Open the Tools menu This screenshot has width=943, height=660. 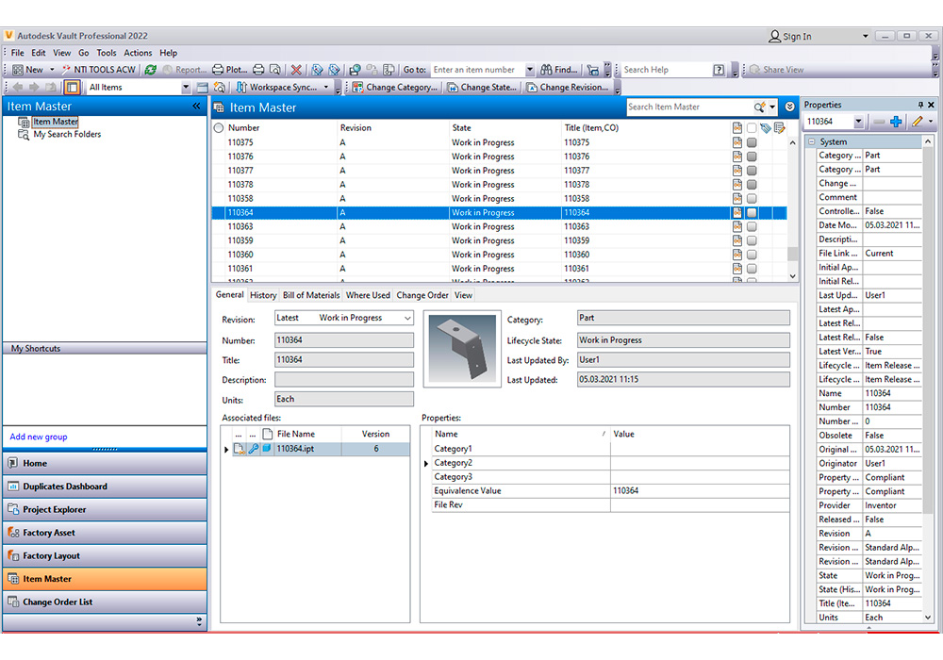coord(107,53)
